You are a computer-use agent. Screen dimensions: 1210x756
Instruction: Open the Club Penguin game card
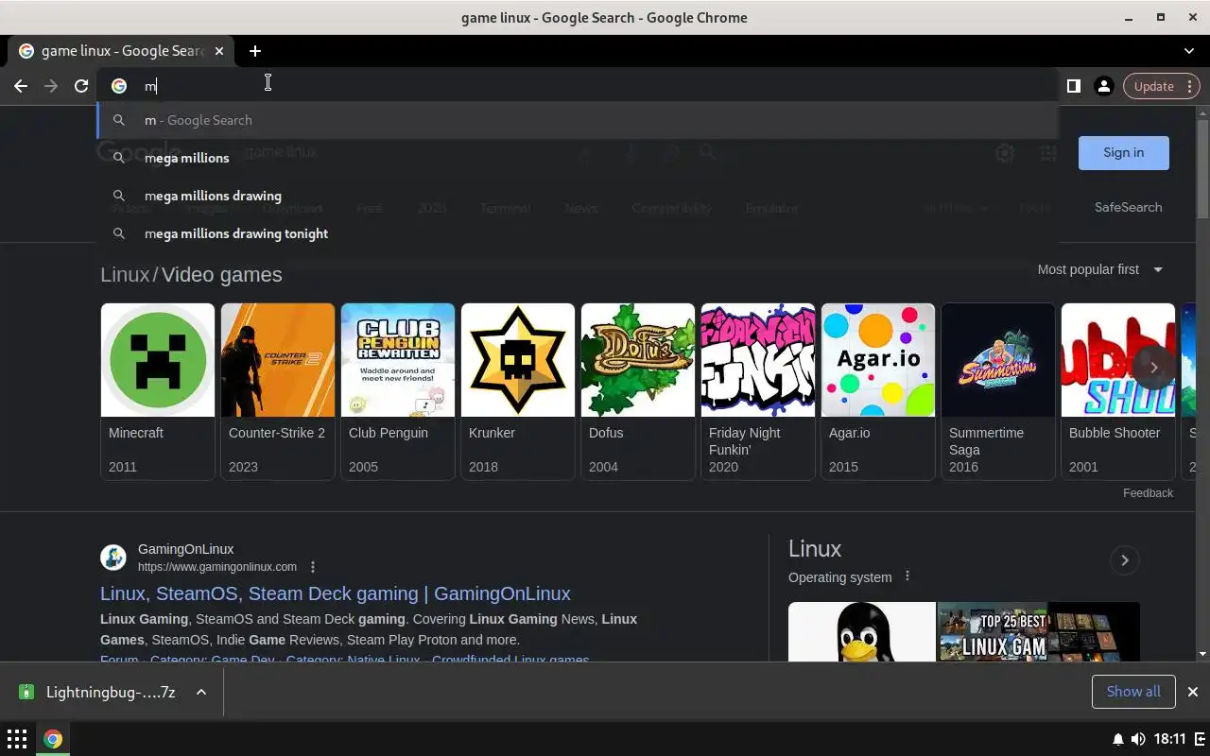coord(397,391)
